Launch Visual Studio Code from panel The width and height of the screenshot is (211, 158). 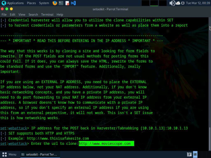click(73, 3)
